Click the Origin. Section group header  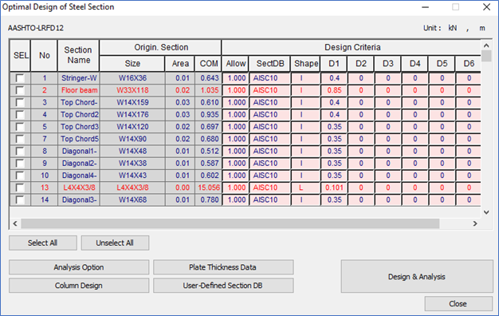(161, 47)
